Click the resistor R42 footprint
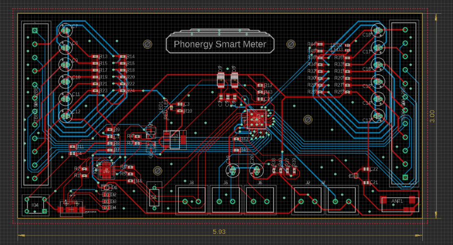This screenshot has width=453, height=245. (x=237, y=139)
